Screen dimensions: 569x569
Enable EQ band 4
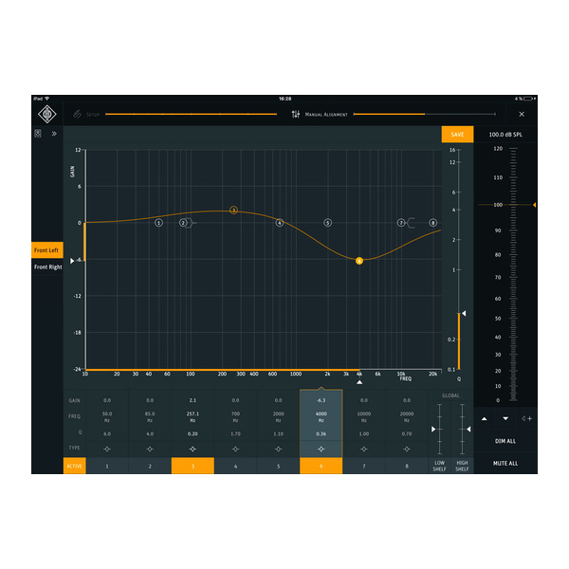(x=235, y=466)
